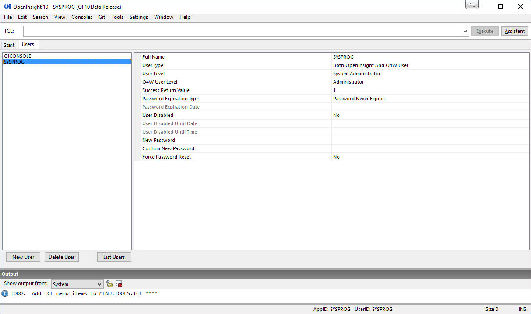Click the blue info icon beside TODO message
The image size is (531, 314).
click(x=5, y=293)
